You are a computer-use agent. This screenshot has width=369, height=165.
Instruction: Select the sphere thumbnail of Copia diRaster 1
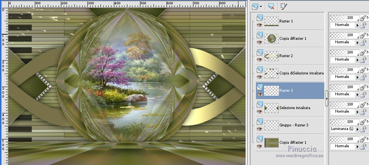tap(271, 39)
